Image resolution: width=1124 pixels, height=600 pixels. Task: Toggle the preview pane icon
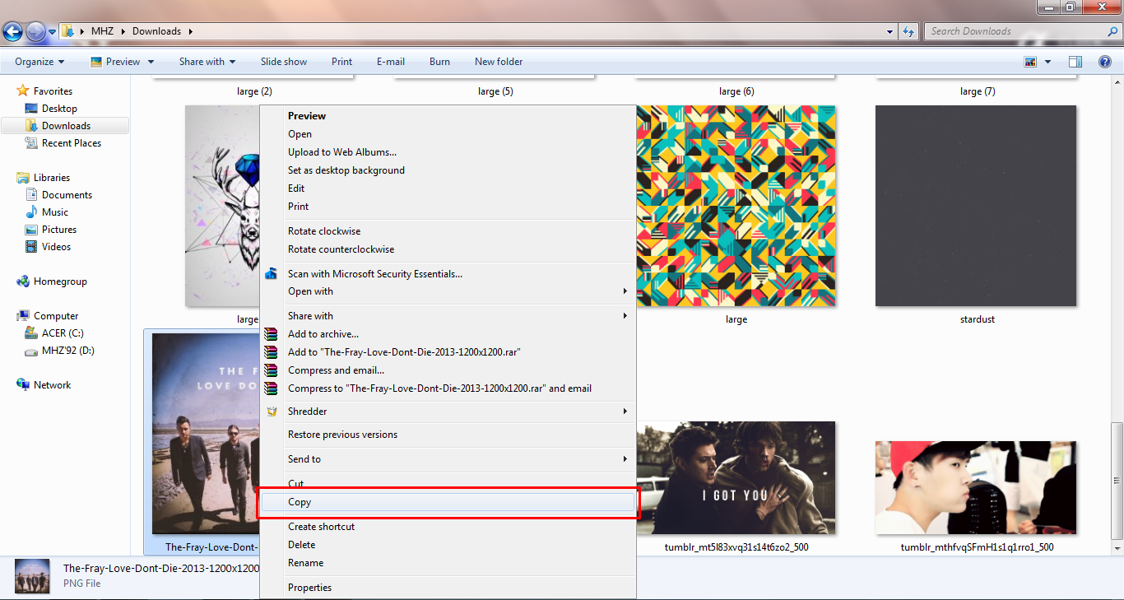(x=1075, y=62)
